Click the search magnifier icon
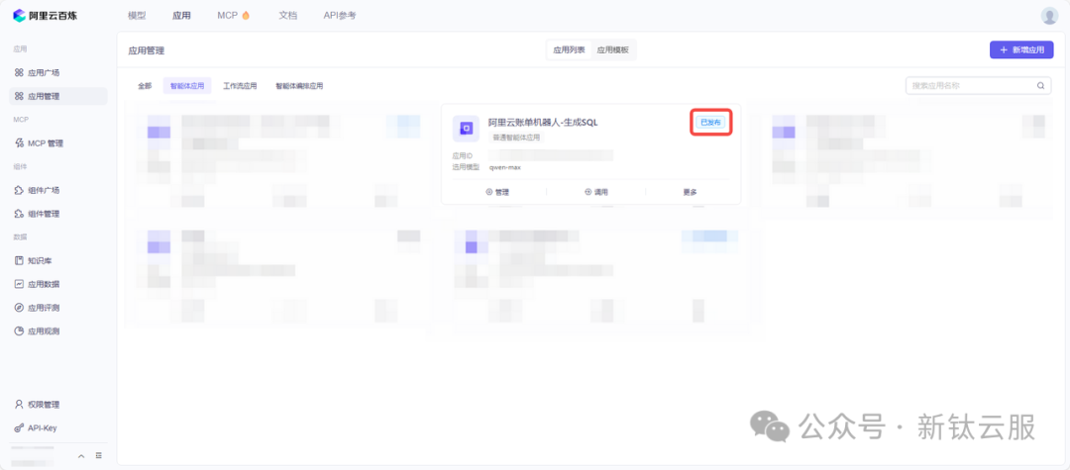 coord(1040,86)
